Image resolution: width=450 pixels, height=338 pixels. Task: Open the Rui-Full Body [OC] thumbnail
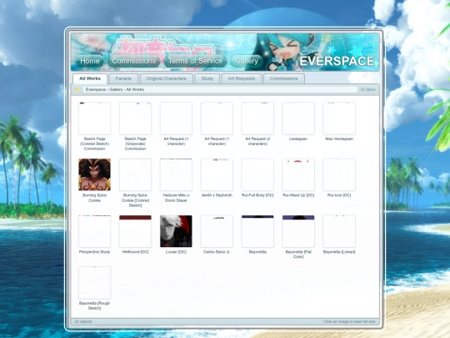tap(257, 174)
